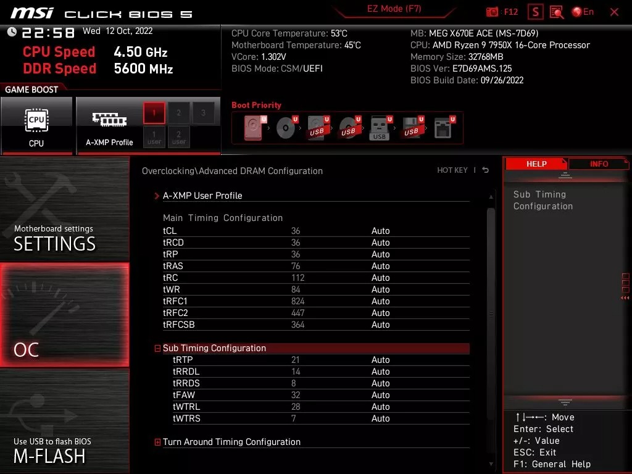This screenshot has width=632, height=474.
Task: Select the tWR timing row
Action: click(x=316, y=289)
